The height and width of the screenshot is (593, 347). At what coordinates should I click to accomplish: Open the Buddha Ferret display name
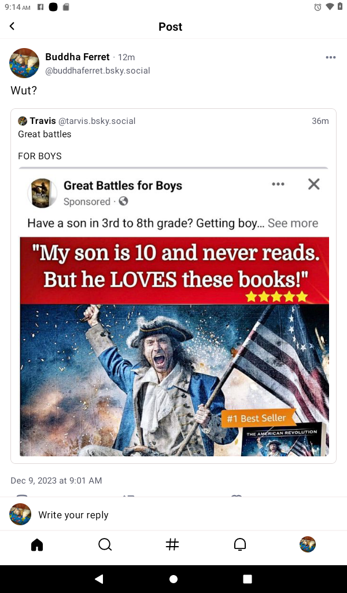point(77,57)
